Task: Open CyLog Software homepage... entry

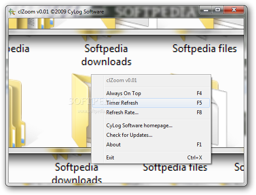Action: [x=151, y=126]
